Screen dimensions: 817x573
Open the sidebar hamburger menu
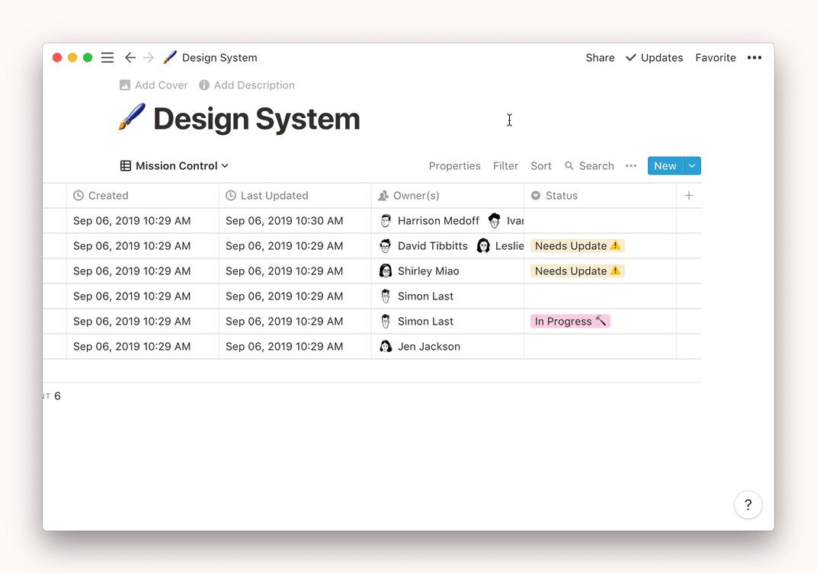coord(107,58)
